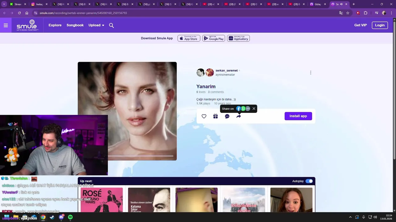The image size is (396, 222).
Task: Show hidden system tray icons
Action: tap(350, 217)
